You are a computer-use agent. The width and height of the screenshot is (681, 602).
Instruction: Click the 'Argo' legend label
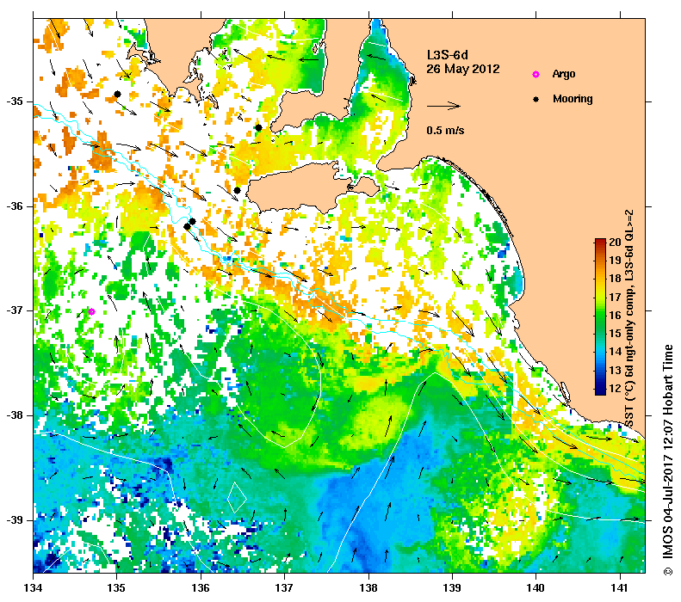pyautogui.click(x=564, y=74)
